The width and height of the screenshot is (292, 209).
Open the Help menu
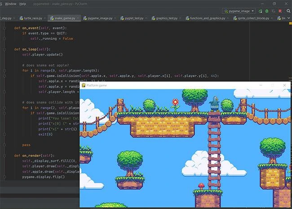coord(23,4)
